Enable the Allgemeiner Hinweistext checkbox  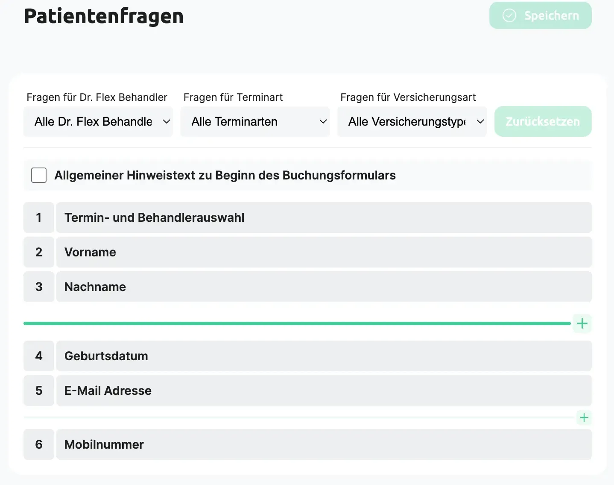[x=39, y=175]
